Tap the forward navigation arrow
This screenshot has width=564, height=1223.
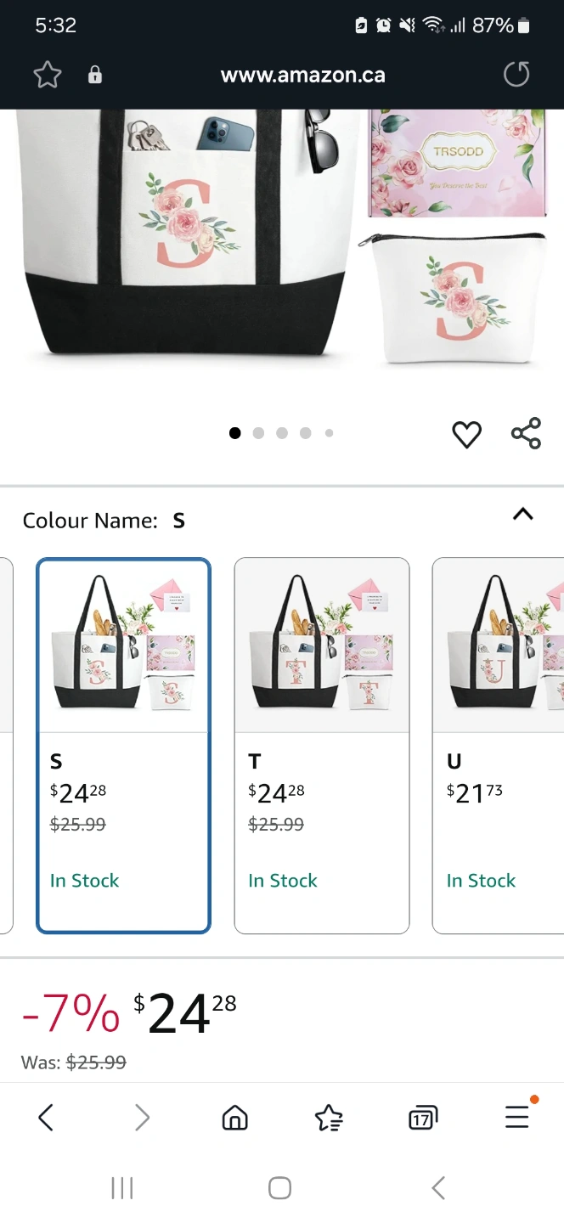[142, 1118]
